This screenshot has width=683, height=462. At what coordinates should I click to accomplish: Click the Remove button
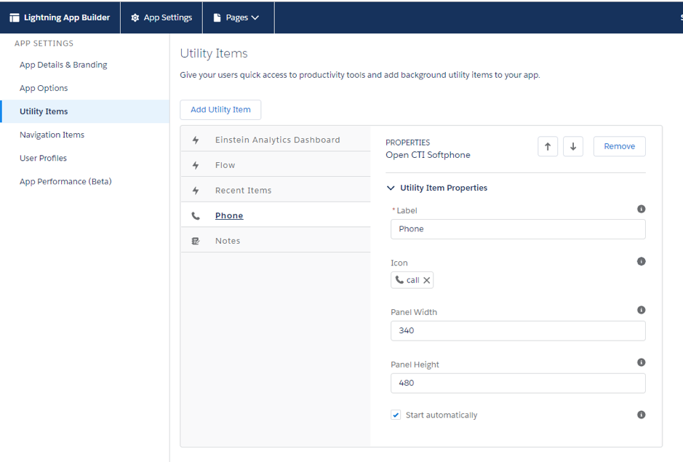click(620, 146)
